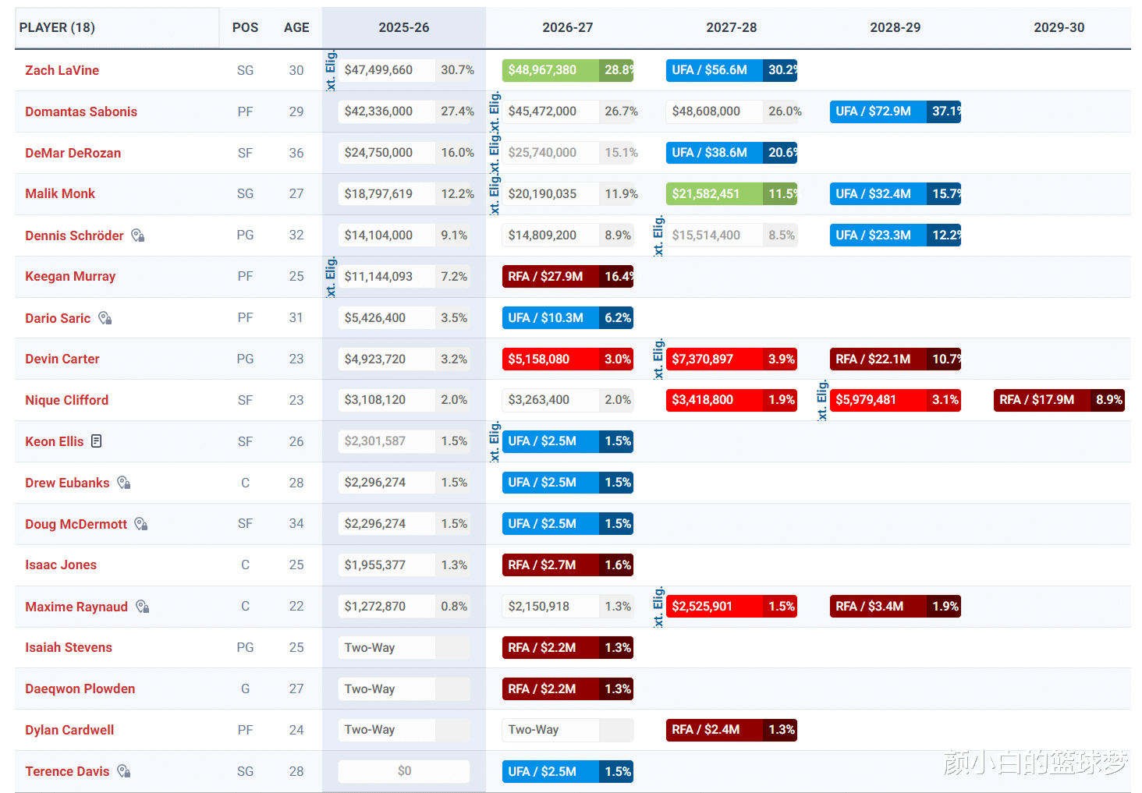Screen dimensions: 1142x793
Task: Click Devin Carter's red $5,158,080 salary cell
Action: (x=568, y=359)
